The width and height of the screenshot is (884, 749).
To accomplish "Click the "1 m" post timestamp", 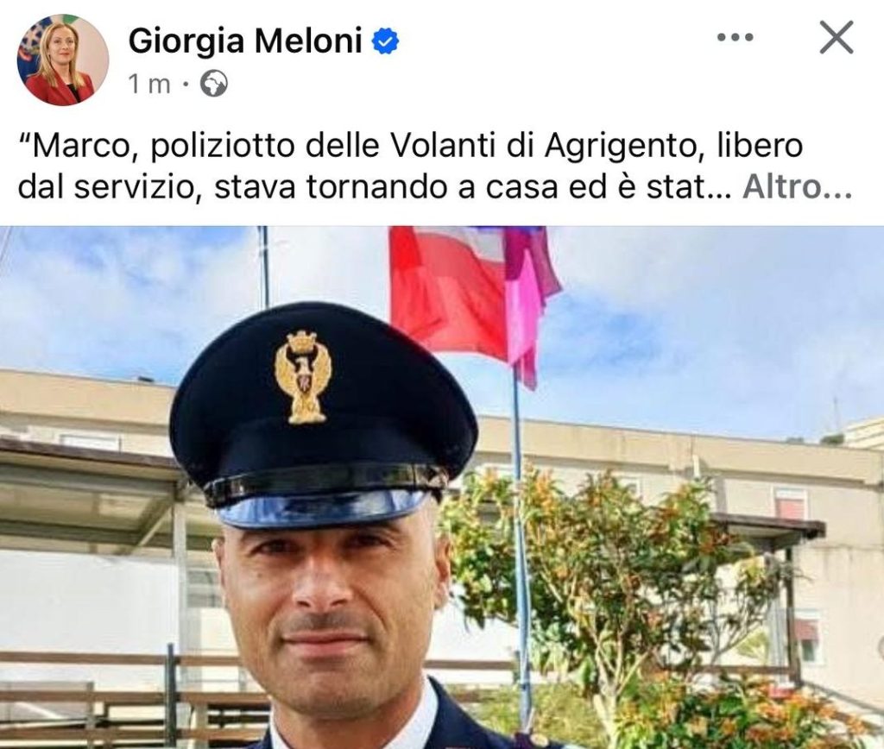I will [x=149, y=85].
